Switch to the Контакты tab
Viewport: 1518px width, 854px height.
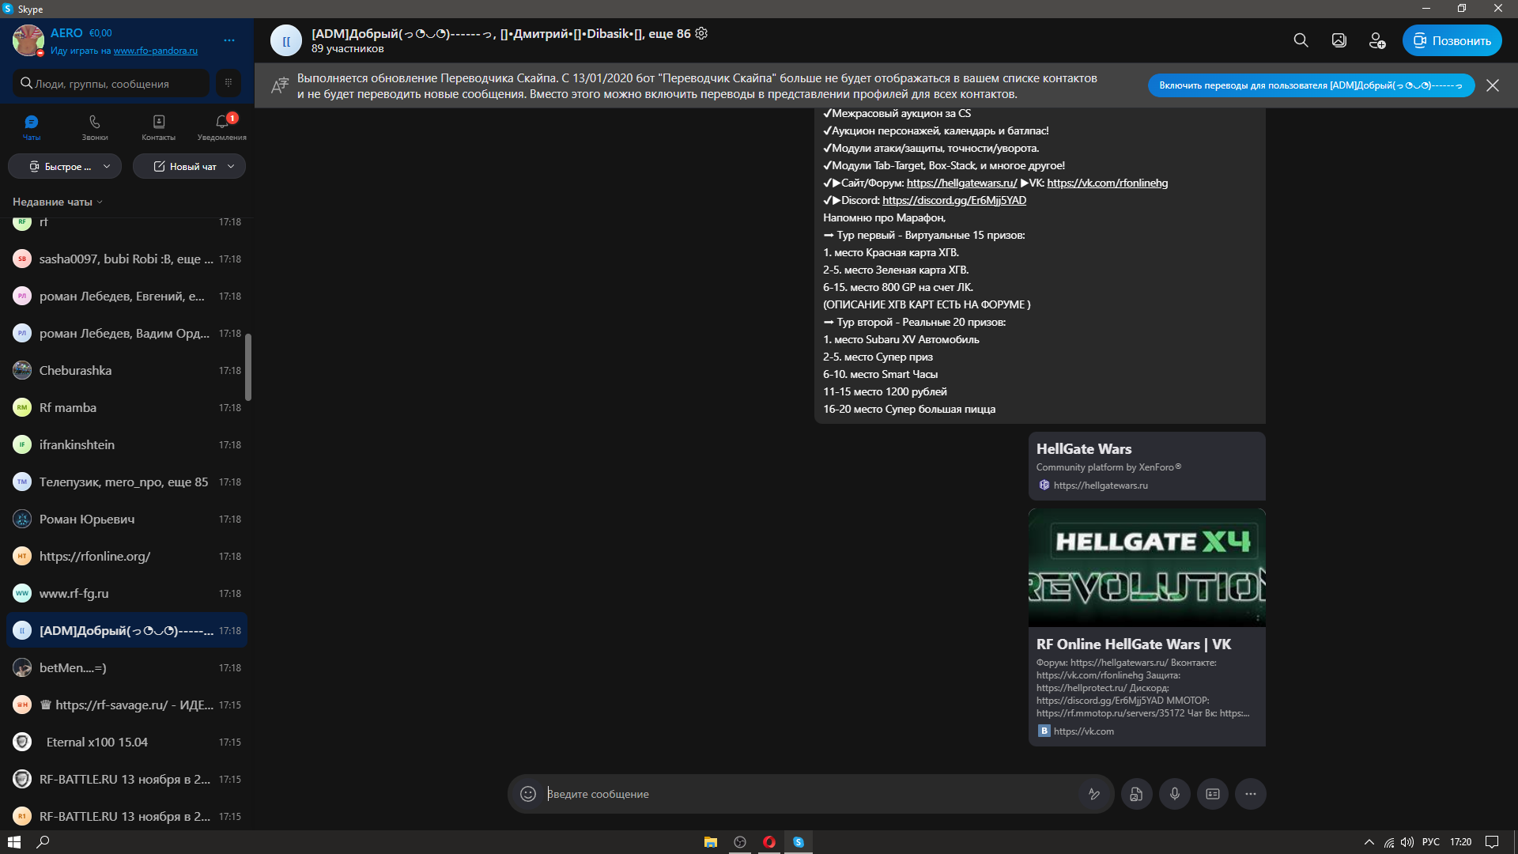click(x=159, y=127)
